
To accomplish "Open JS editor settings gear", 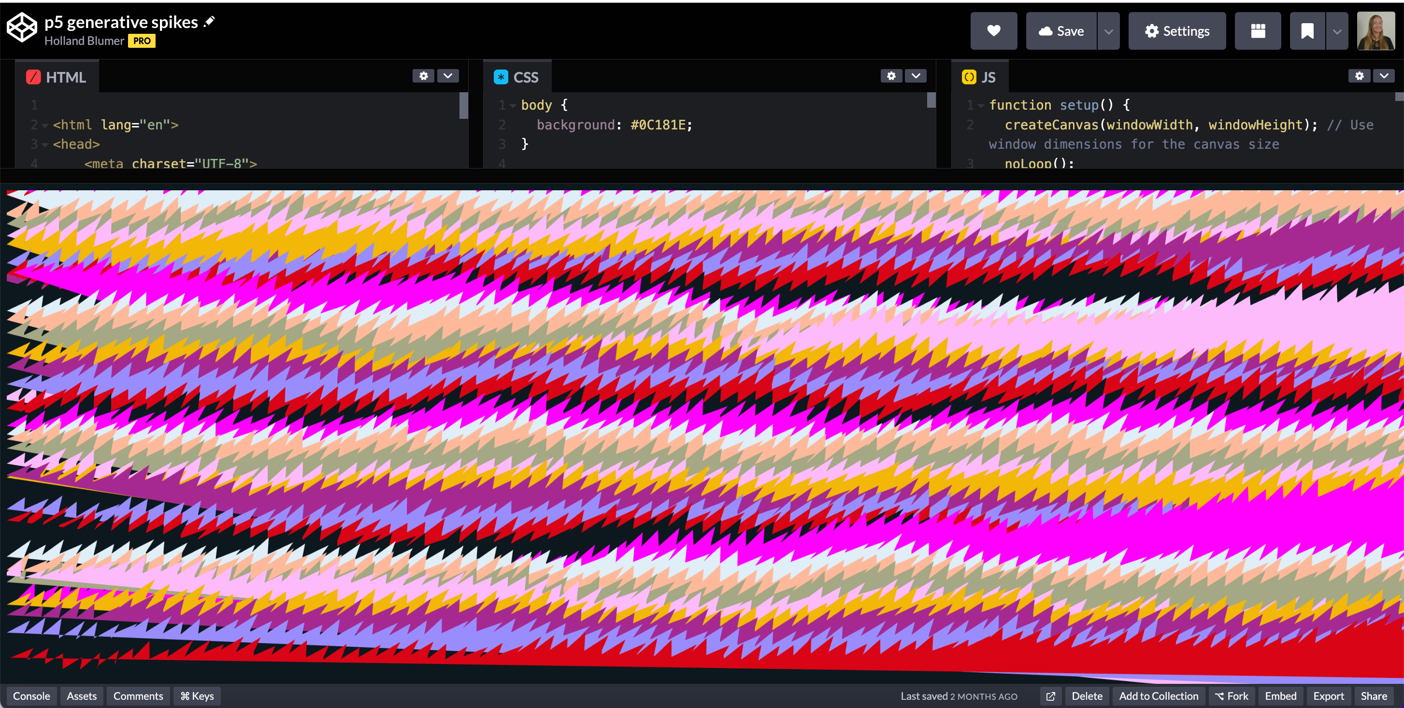I will coord(1359,76).
